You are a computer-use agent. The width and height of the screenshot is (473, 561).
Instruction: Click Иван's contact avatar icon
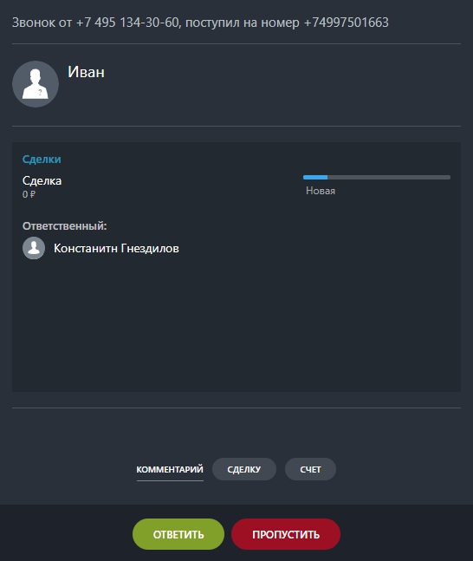(36, 84)
